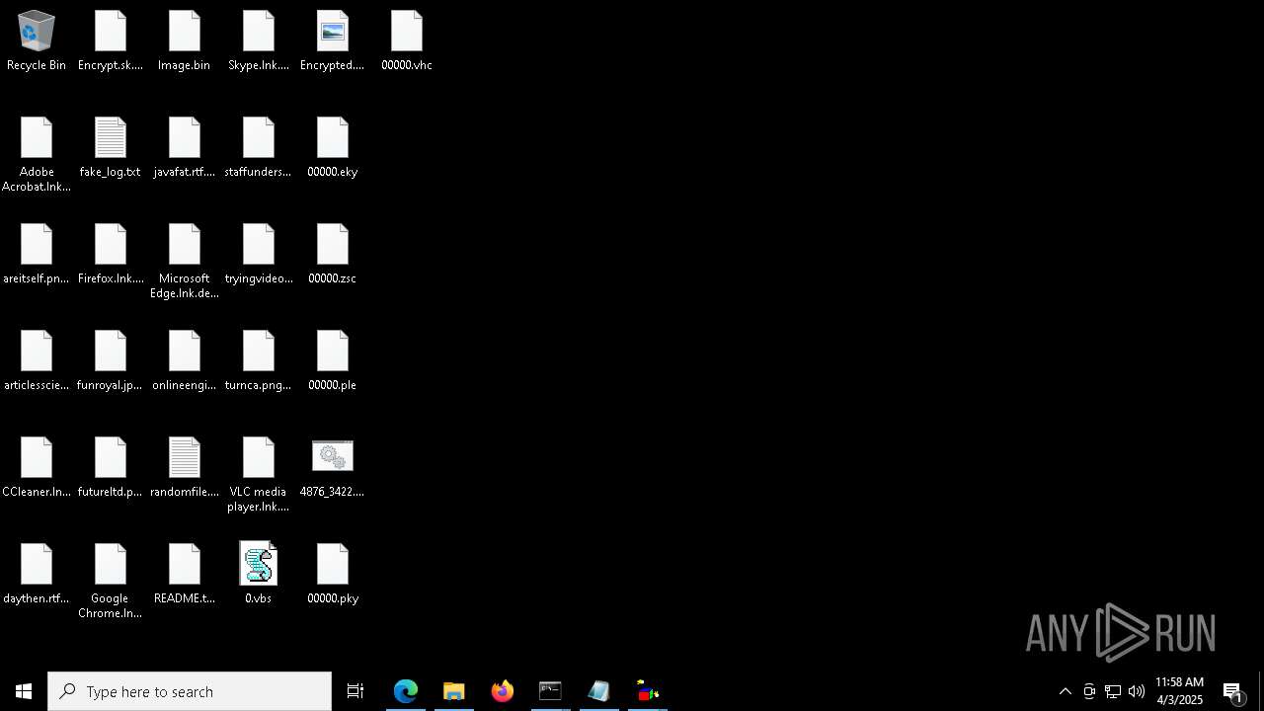Image resolution: width=1264 pixels, height=711 pixels.
Task: Select the tryingvideo file icon
Action: pyautogui.click(x=259, y=255)
